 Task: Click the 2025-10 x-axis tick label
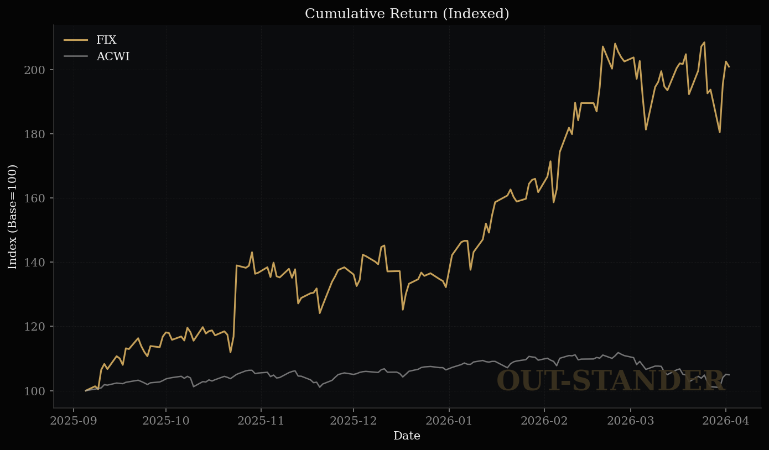click(166, 421)
